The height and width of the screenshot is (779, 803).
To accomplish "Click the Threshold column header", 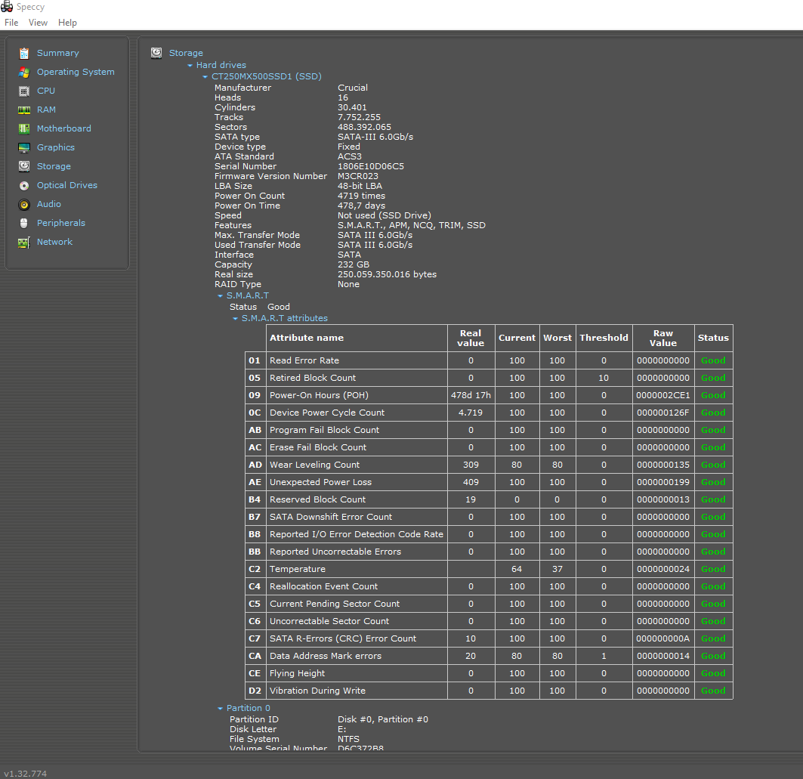I will point(604,338).
